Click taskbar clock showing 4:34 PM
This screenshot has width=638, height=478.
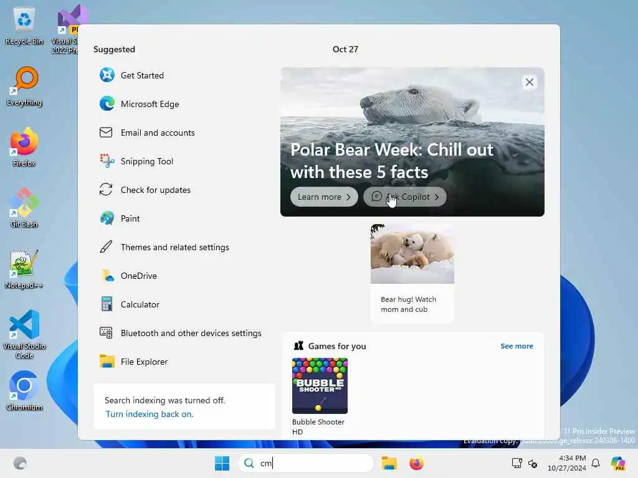[x=566, y=463]
